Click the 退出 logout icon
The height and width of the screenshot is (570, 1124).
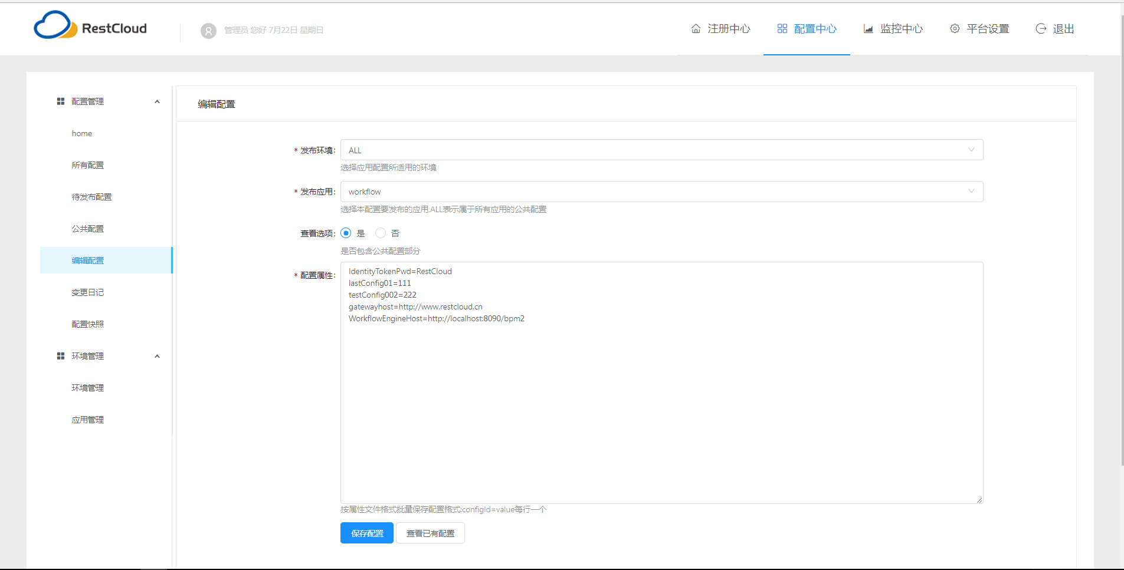point(1040,28)
